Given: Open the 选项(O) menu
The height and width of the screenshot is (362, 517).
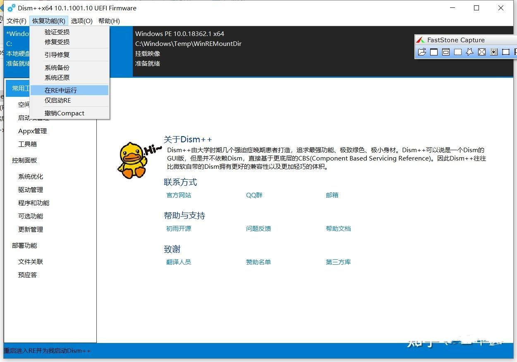Looking at the screenshot, I should click(x=81, y=21).
